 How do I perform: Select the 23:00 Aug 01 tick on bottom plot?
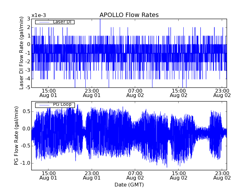pos(92,175)
